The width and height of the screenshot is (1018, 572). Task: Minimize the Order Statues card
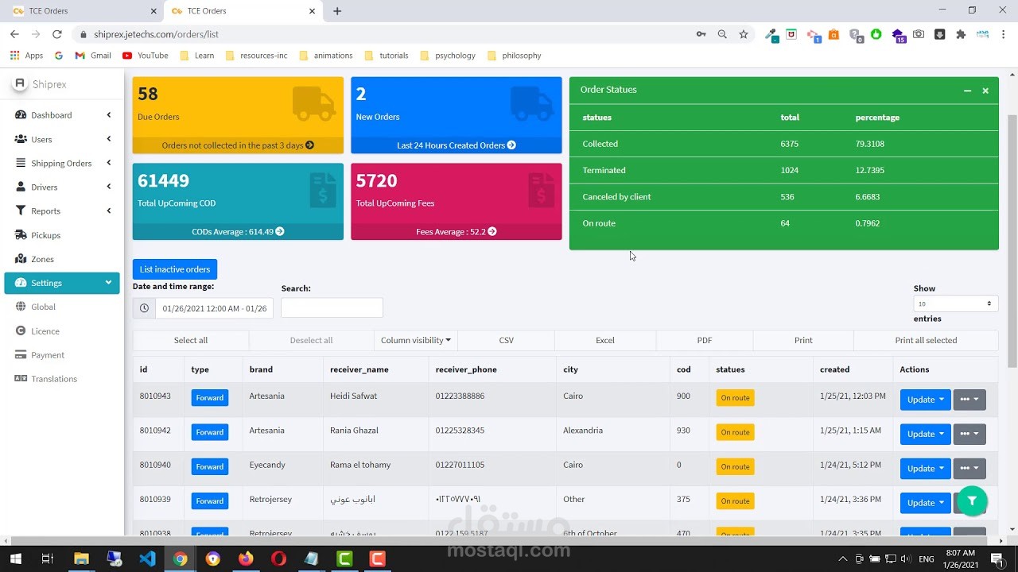click(x=967, y=91)
